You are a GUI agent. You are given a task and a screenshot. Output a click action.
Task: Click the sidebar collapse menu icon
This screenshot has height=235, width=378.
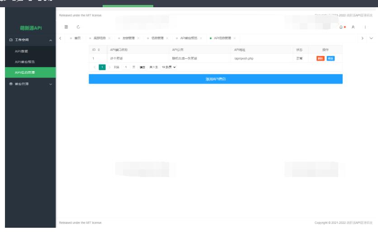coord(66,28)
